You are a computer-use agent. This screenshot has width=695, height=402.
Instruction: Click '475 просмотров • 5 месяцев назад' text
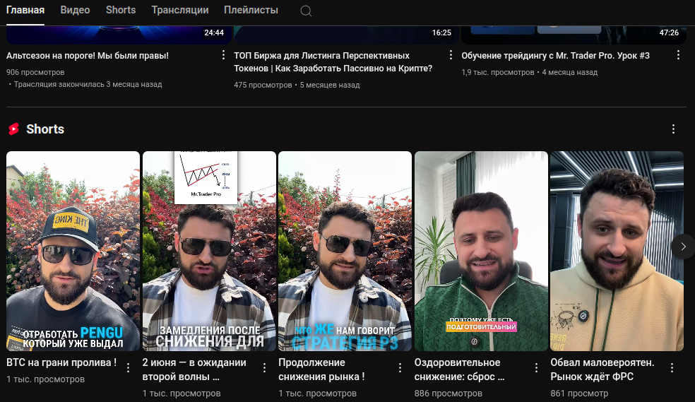297,85
